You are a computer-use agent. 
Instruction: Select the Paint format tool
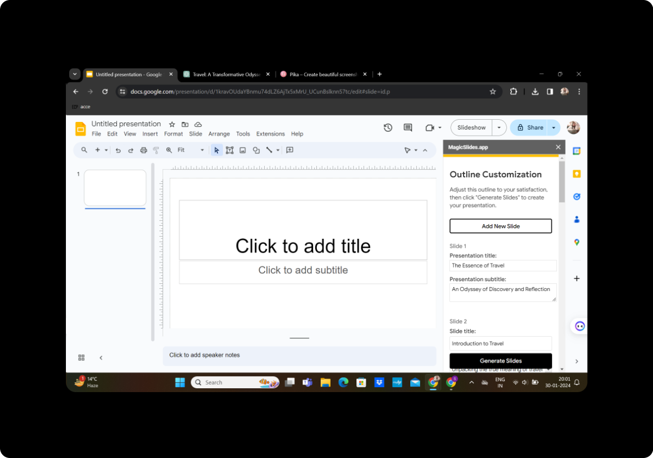coord(156,150)
